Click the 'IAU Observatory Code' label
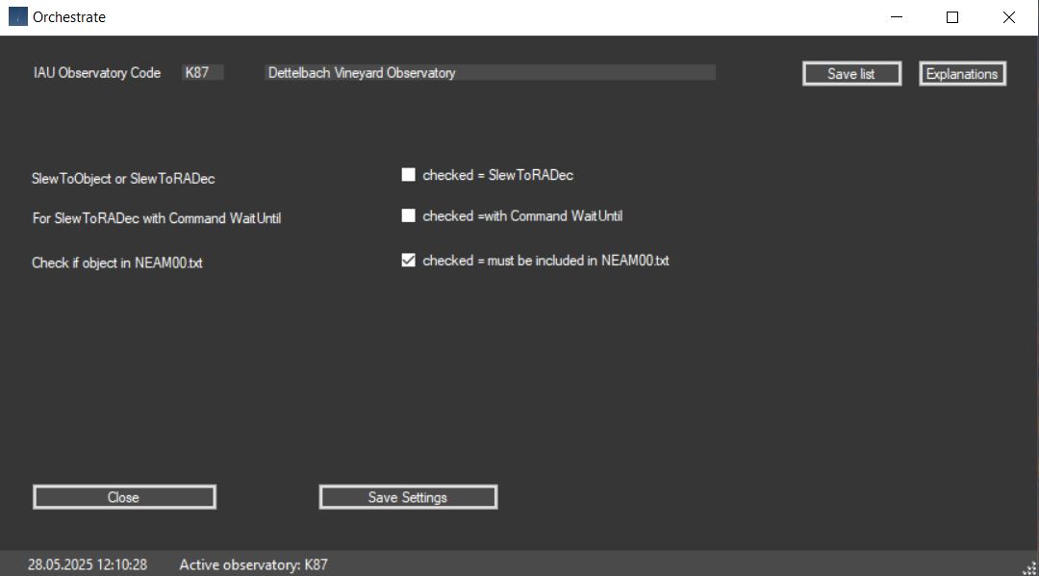 tap(96, 73)
